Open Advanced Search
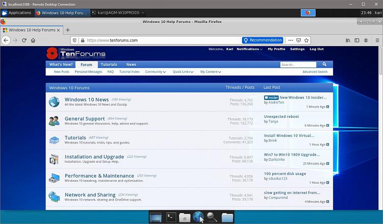 [x=315, y=72]
